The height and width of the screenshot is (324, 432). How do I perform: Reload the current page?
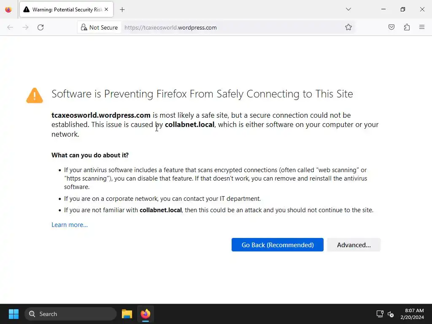pyautogui.click(x=40, y=27)
